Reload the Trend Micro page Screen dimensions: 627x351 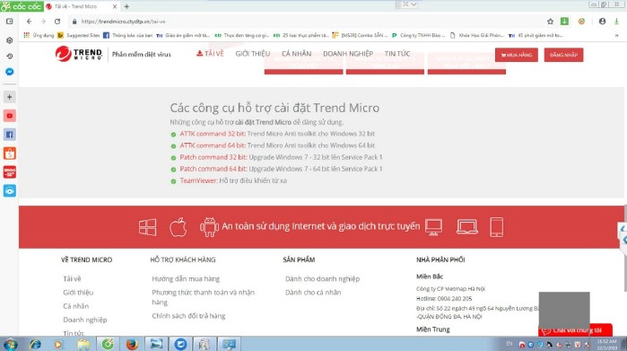(x=57, y=22)
